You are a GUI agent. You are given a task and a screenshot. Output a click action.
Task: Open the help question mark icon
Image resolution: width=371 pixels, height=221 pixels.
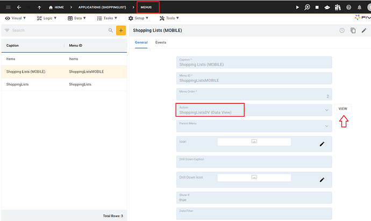click(348, 8)
